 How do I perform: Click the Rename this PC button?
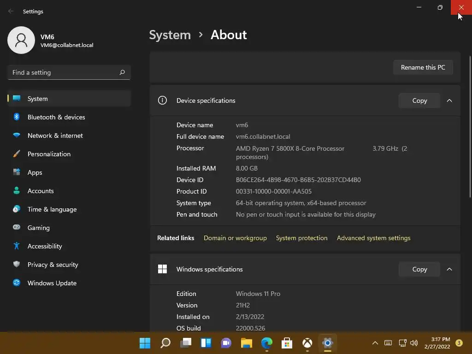tap(423, 67)
